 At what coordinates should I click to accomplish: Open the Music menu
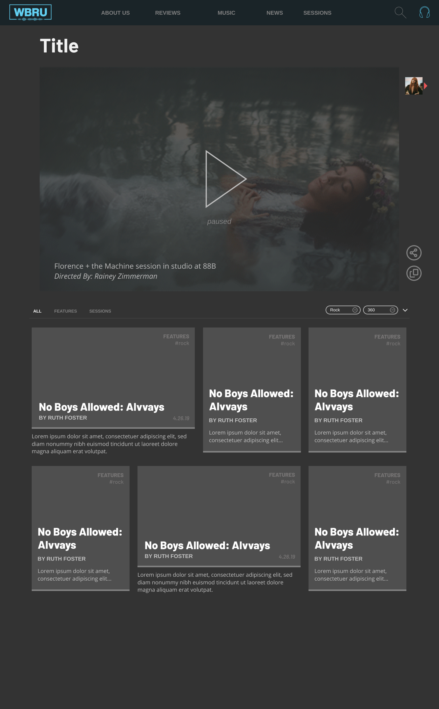pos(226,13)
